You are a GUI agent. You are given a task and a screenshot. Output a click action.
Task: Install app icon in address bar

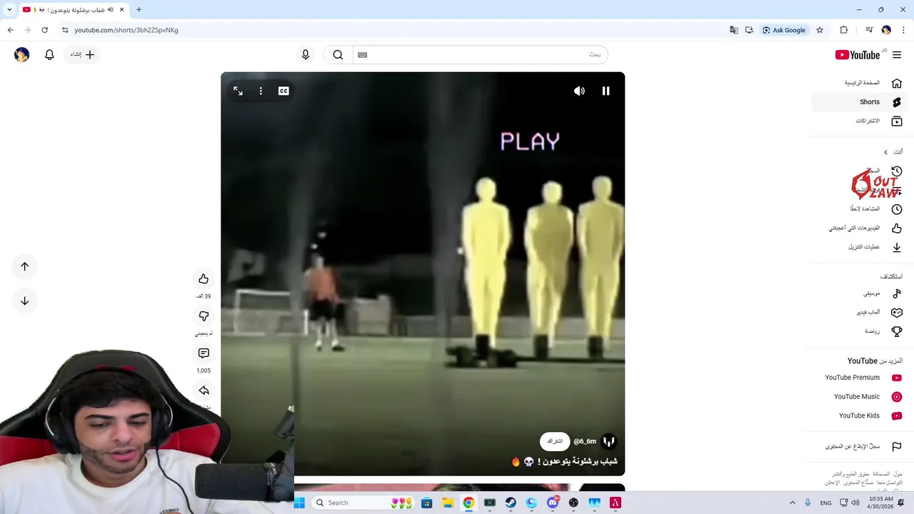click(x=749, y=30)
